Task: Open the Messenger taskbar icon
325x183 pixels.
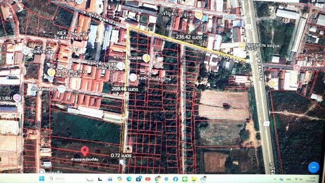Action: (x=166, y=179)
